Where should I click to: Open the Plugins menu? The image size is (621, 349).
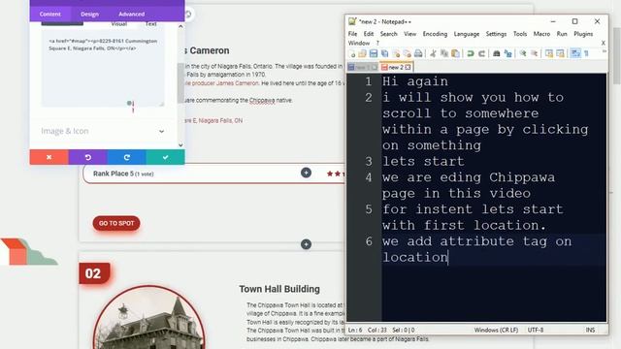pyautogui.click(x=583, y=34)
